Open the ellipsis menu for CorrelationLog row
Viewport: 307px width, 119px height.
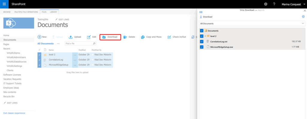75,60
